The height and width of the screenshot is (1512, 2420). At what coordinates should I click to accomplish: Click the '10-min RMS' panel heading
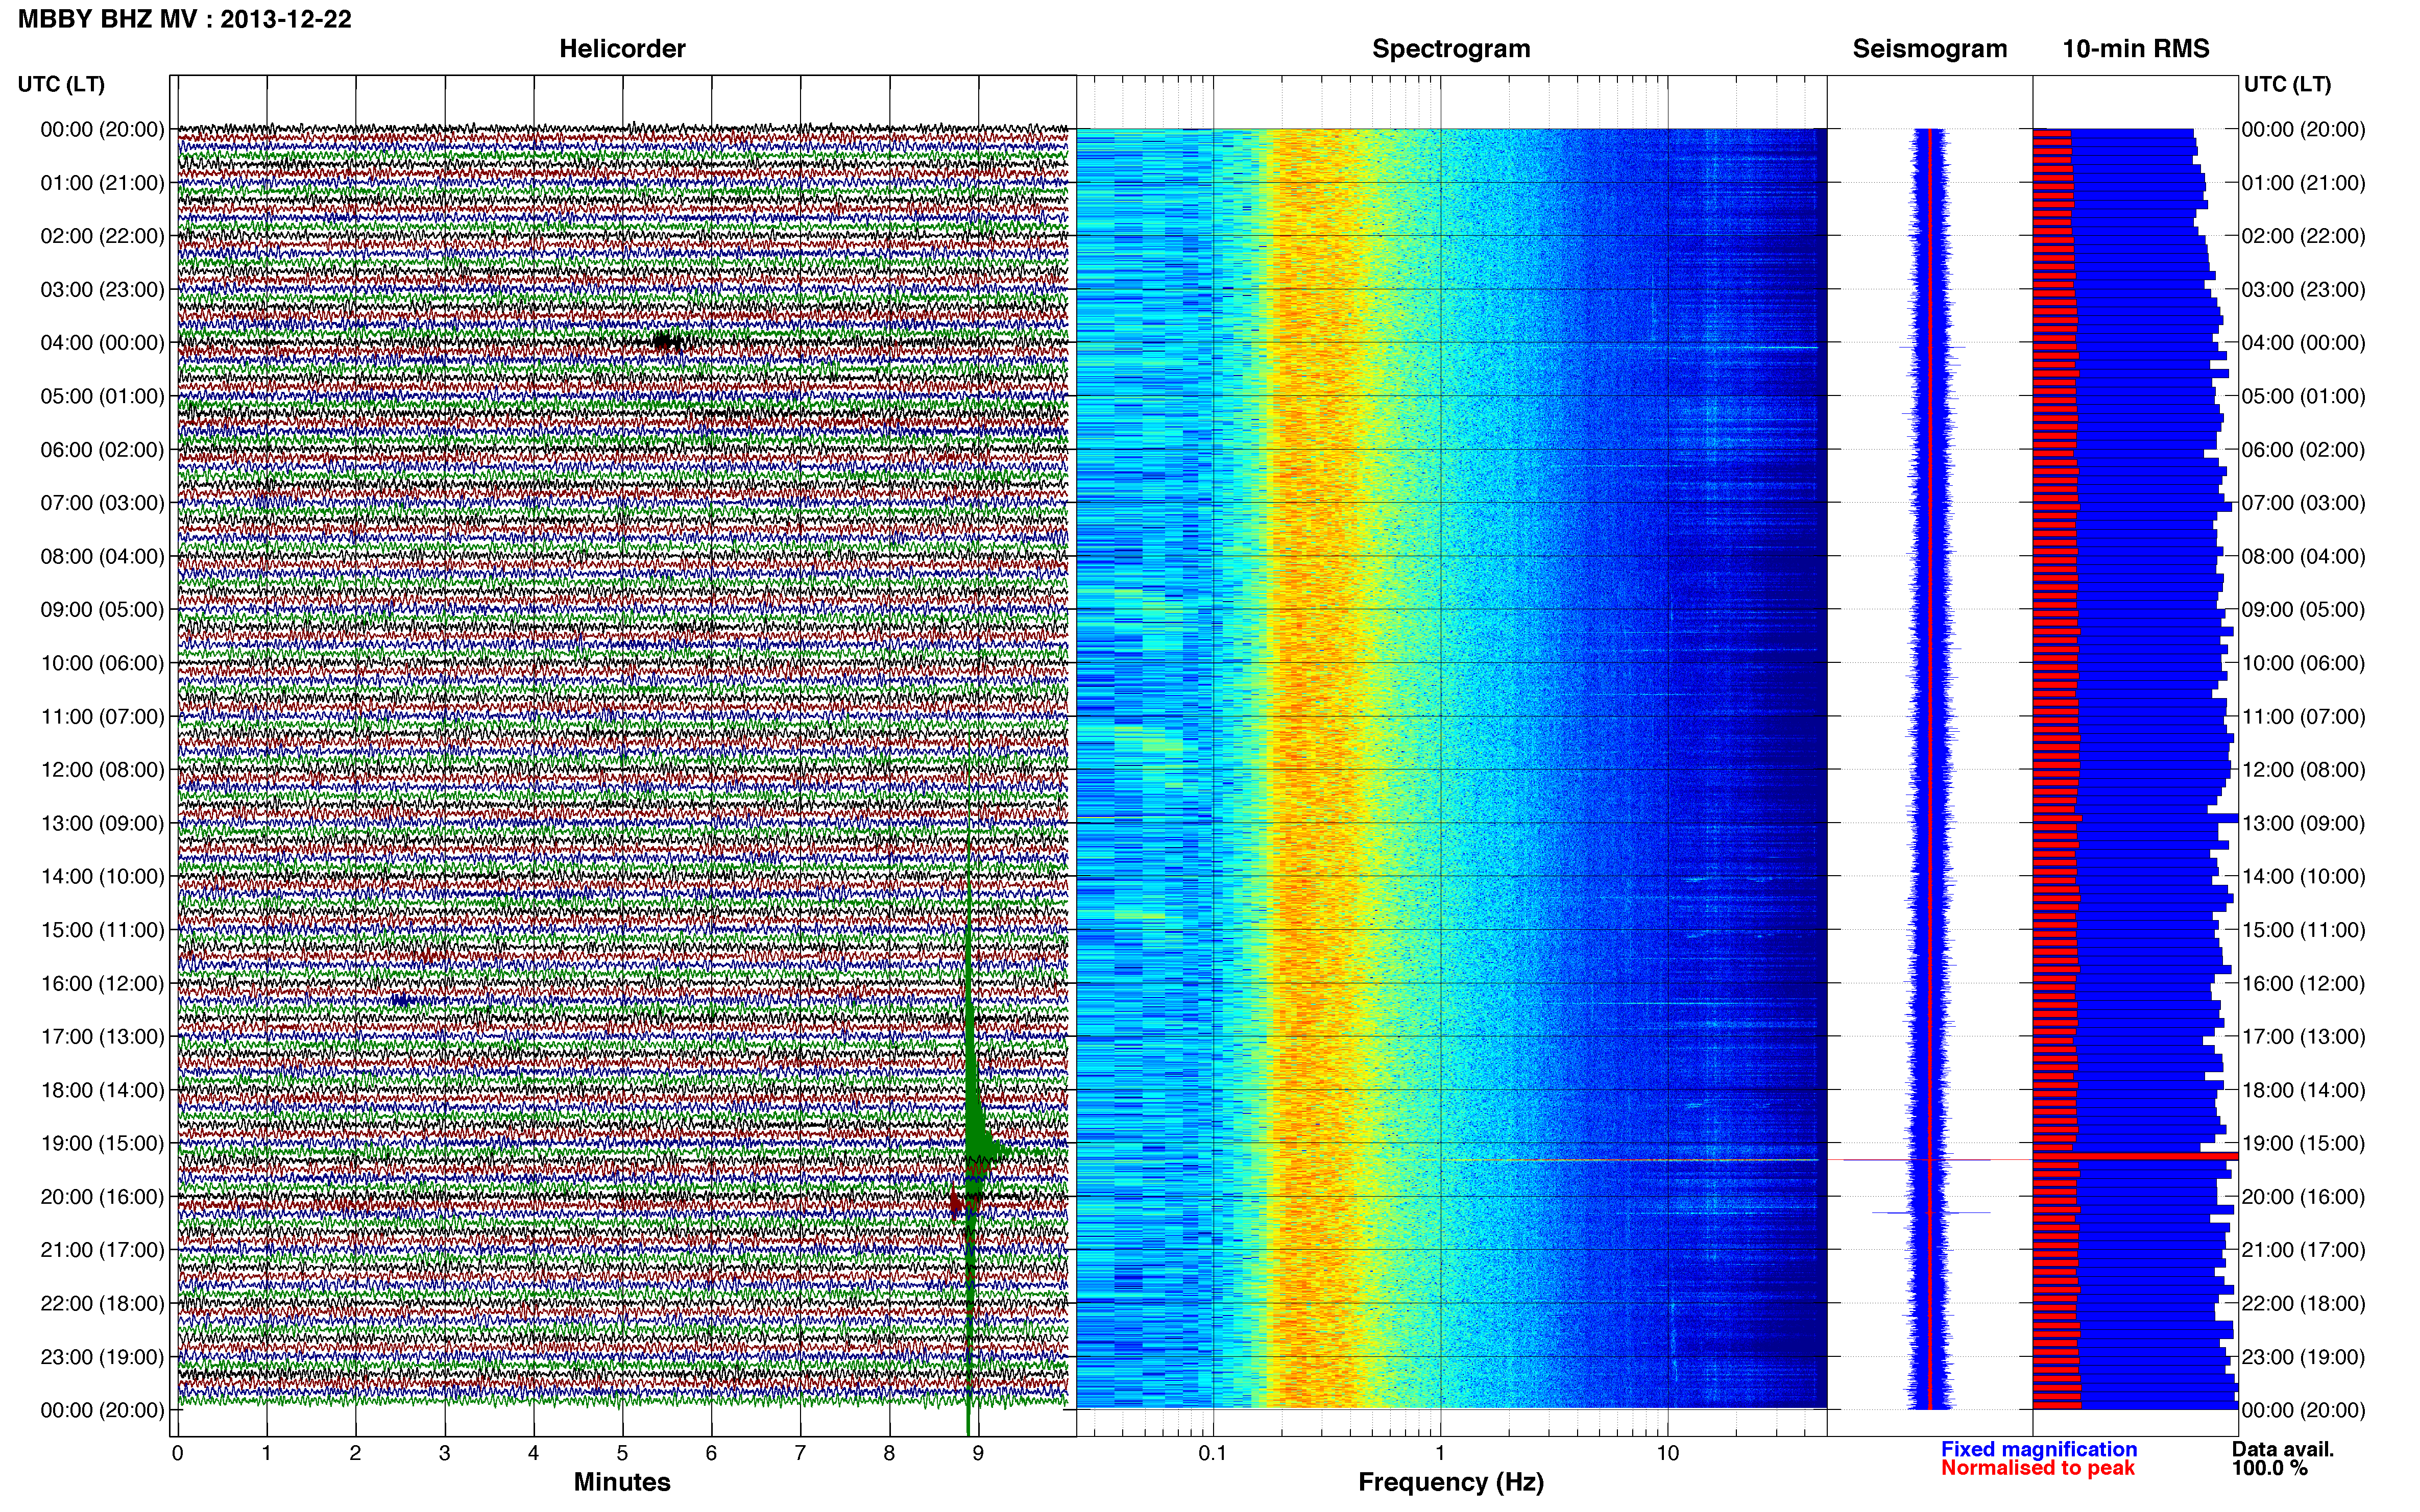point(2136,49)
